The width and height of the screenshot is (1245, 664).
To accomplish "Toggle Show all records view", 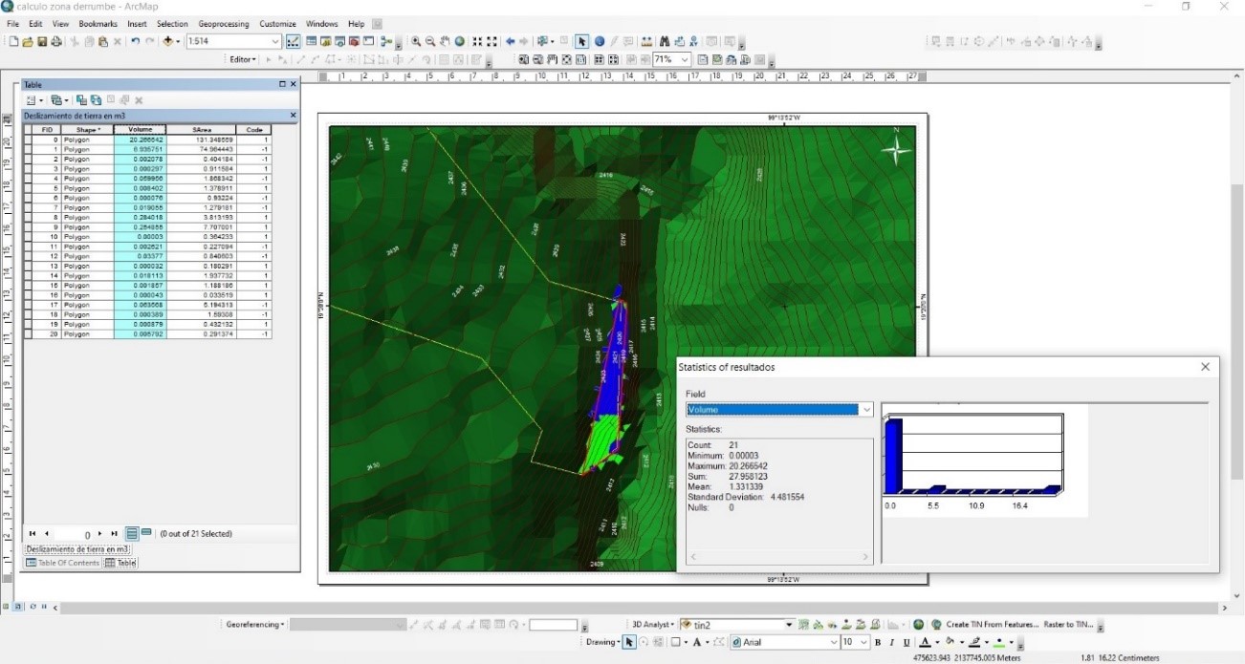I will click(133, 533).
